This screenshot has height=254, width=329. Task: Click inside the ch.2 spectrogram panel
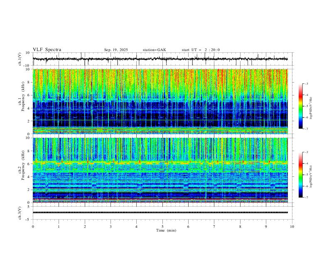pos(160,170)
